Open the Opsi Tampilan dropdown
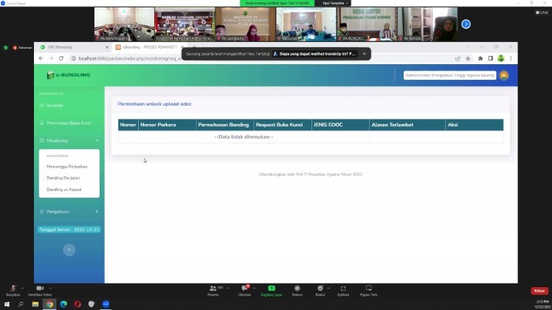The image size is (552, 310). pyautogui.click(x=335, y=3)
